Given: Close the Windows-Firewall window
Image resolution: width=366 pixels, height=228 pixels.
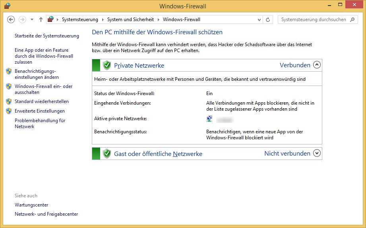Looking at the screenshot, I should pyautogui.click(x=354, y=5).
